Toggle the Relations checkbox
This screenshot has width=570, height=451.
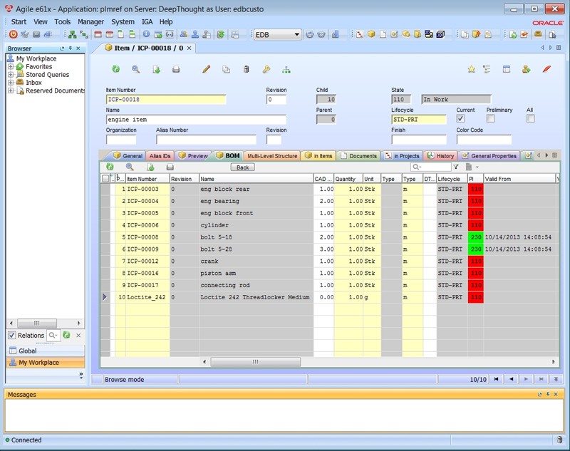[x=12, y=335]
